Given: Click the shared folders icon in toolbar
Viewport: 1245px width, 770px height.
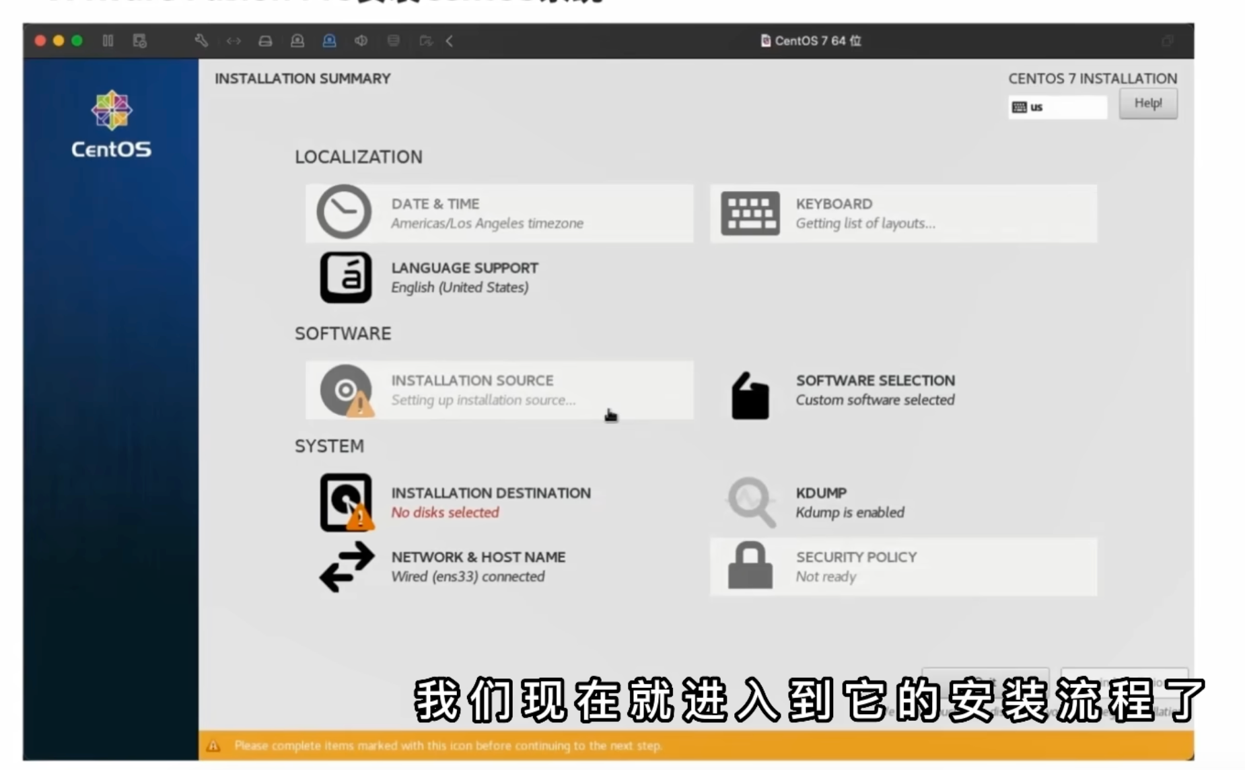Looking at the screenshot, I should [425, 41].
